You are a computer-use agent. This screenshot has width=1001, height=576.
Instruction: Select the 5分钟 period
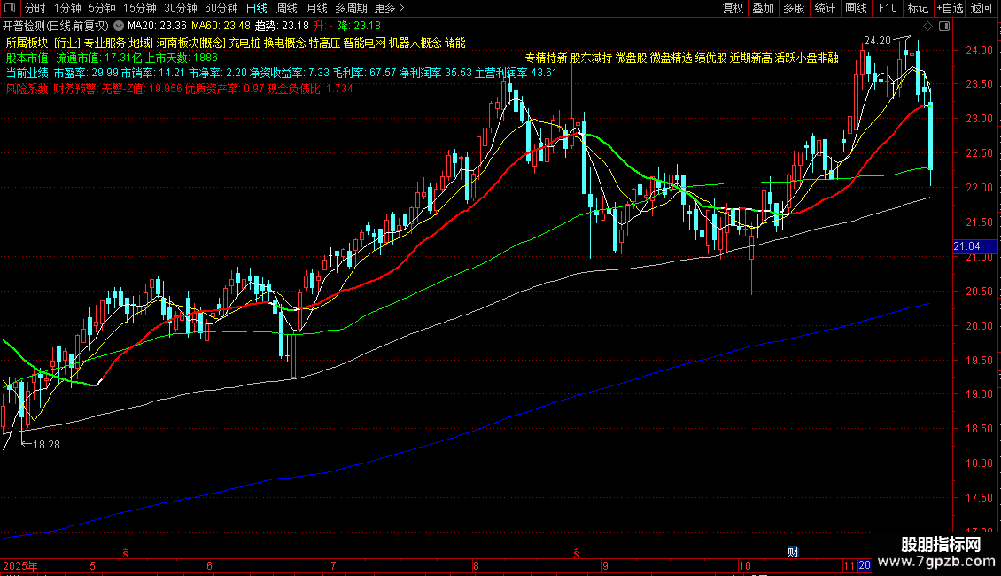point(102,8)
